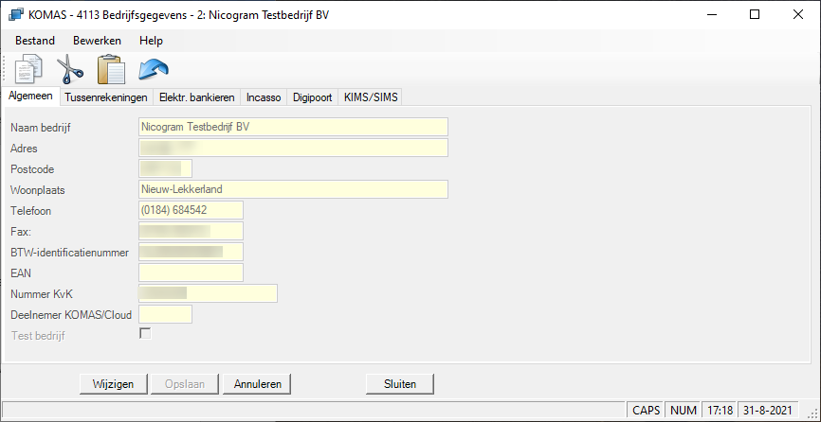The width and height of the screenshot is (821, 422).
Task: Click the Annuleren button
Action: pos(257,384)
